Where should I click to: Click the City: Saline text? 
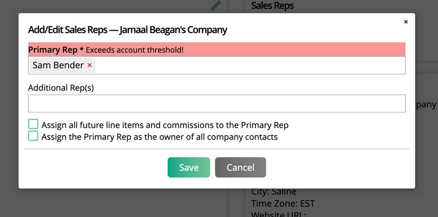274,192
